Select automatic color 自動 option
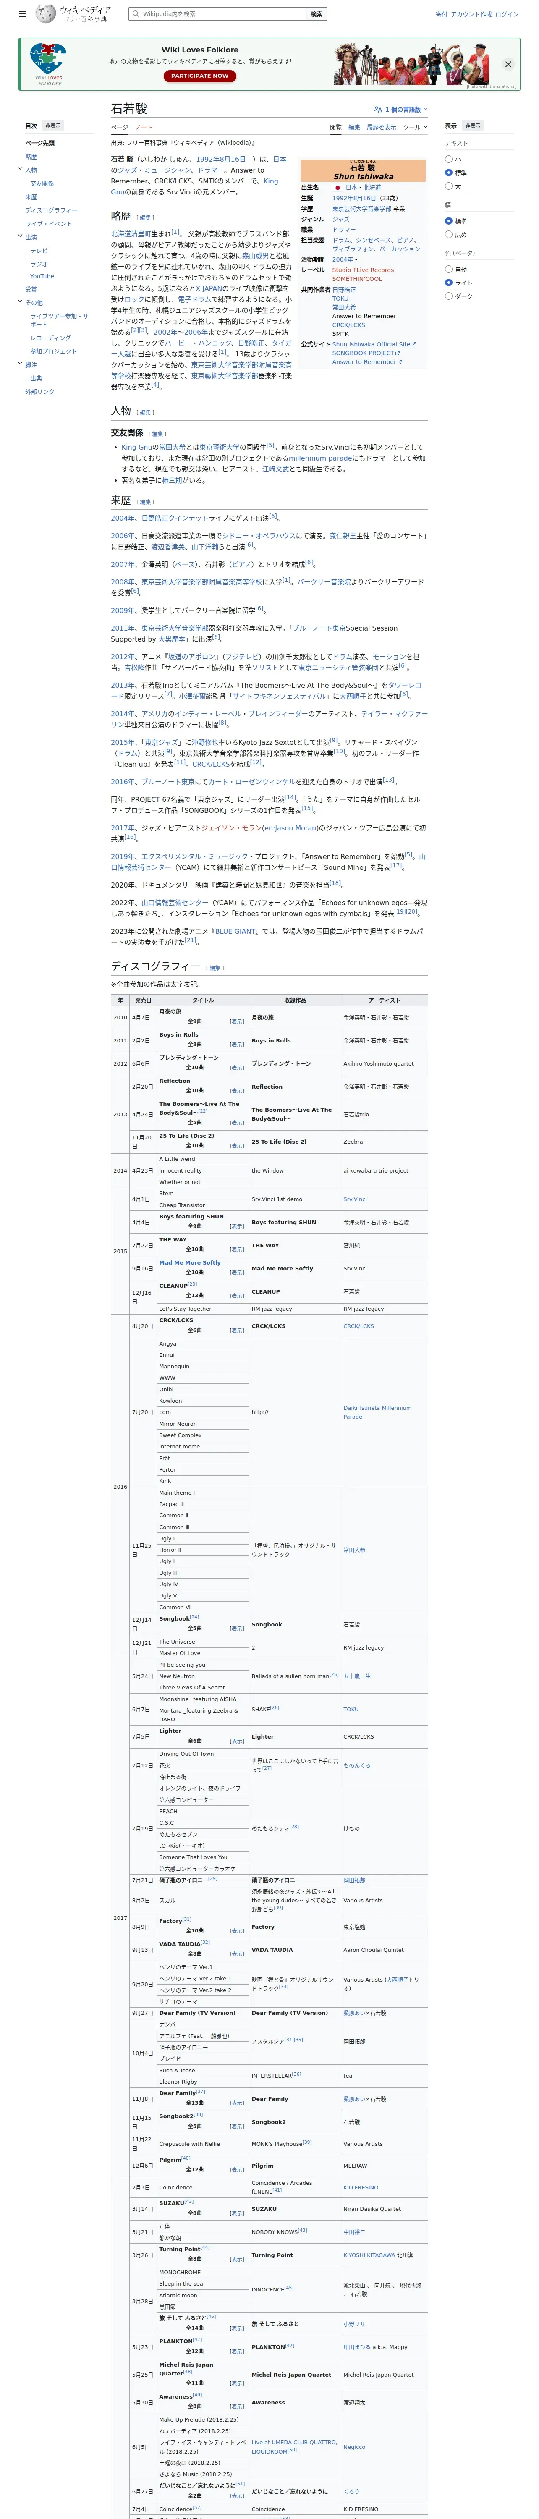Viewport: 539px width, 2519px height. (x=449, y=269)
